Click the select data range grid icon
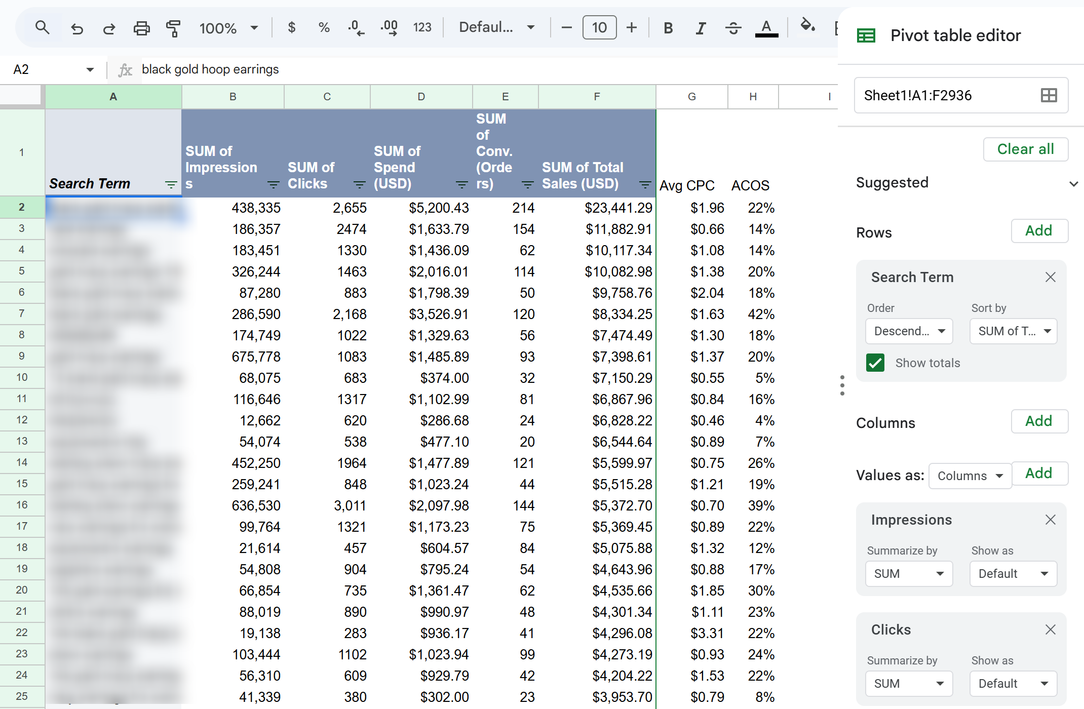Image resolution: width=1084 pixels, height=709 pixels. [1049, 95]
